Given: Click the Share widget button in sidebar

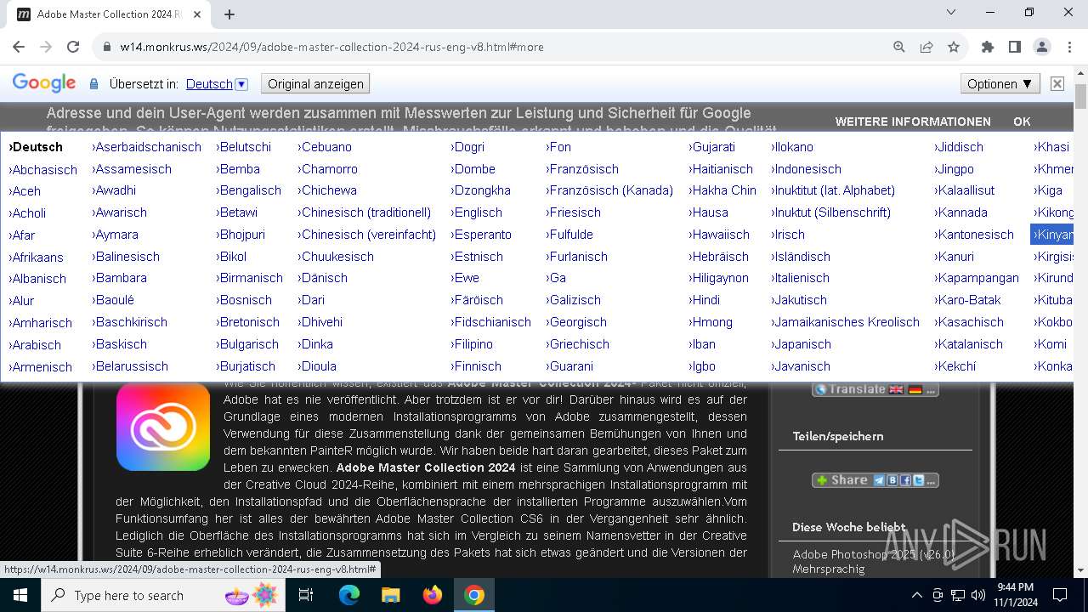Looking at the screenshot, I should [x=875, y=480].
